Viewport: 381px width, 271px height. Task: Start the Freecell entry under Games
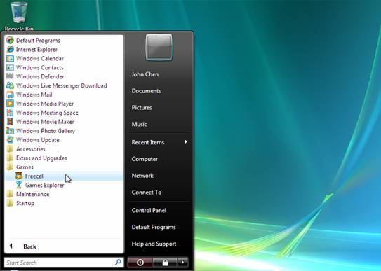(64, 176)
